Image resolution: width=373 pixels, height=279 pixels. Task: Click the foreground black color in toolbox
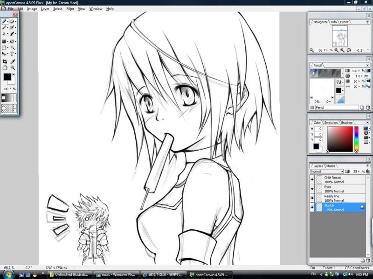pyautogui.click(x=7, y=77)
